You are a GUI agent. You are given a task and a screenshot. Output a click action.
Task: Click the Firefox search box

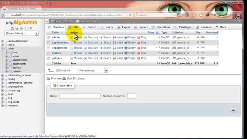[x=156, y=15]
